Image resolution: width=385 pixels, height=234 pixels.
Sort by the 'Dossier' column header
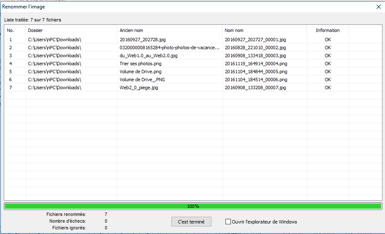point(71,30)
